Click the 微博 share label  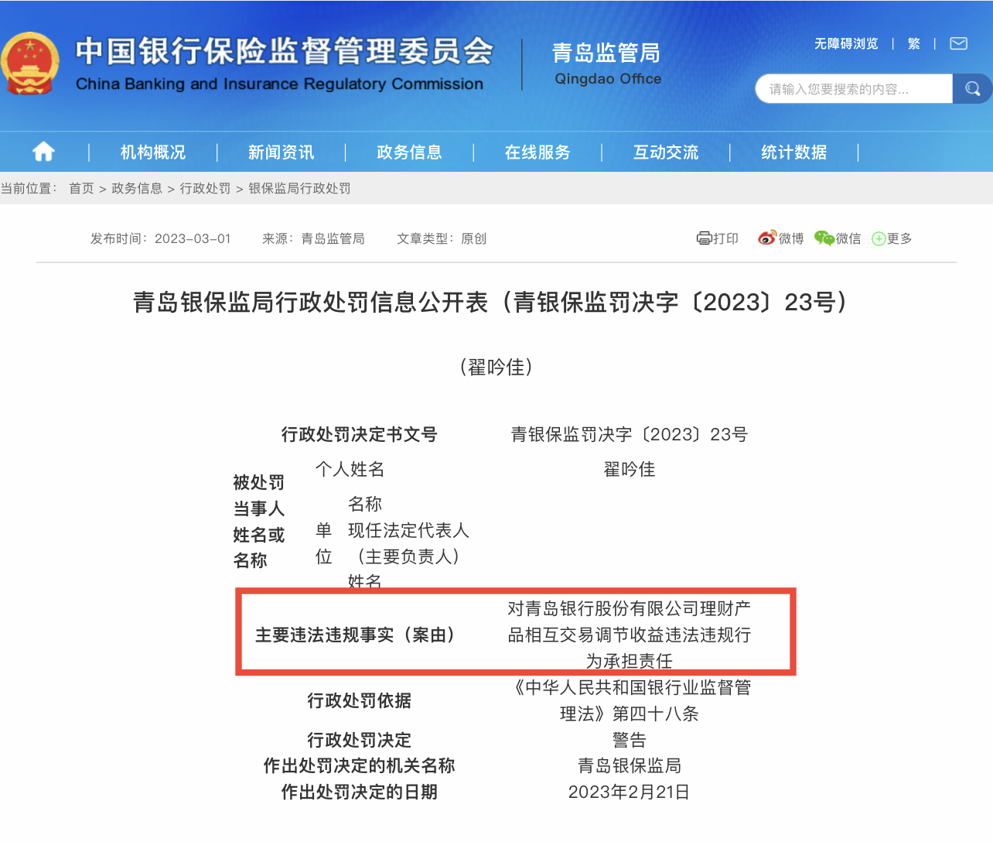pyautogui.click(x=790, y=238)
